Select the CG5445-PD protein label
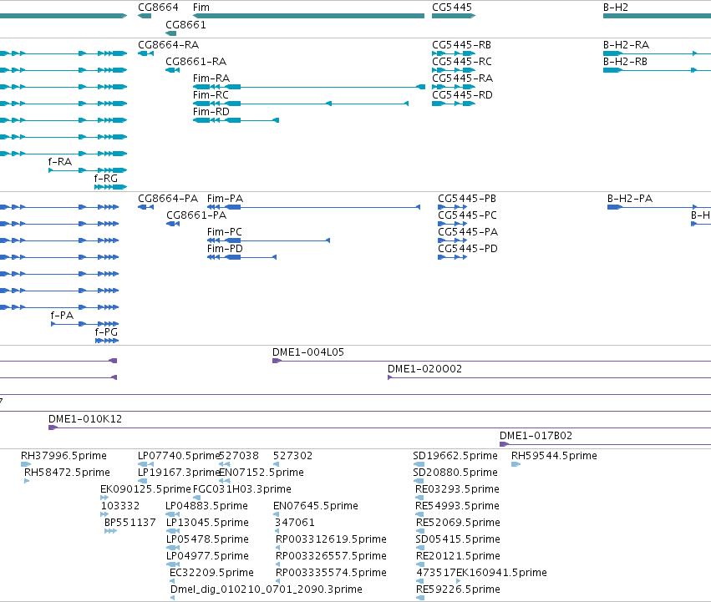Viewport: 711px width, 602px height. (x=468, y=249)
